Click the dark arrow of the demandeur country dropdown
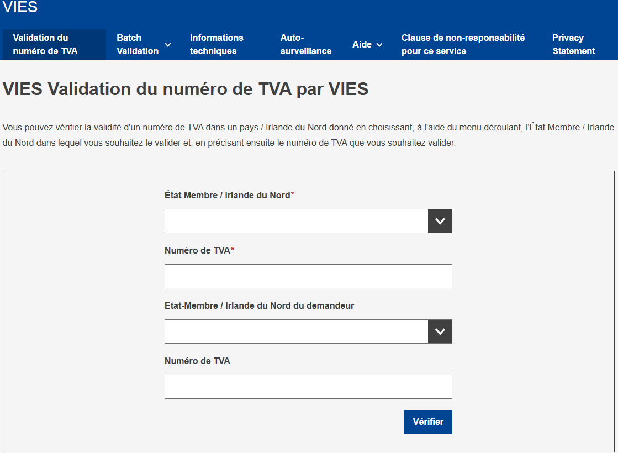Viewport: 618px width, 453px height. 440,331
